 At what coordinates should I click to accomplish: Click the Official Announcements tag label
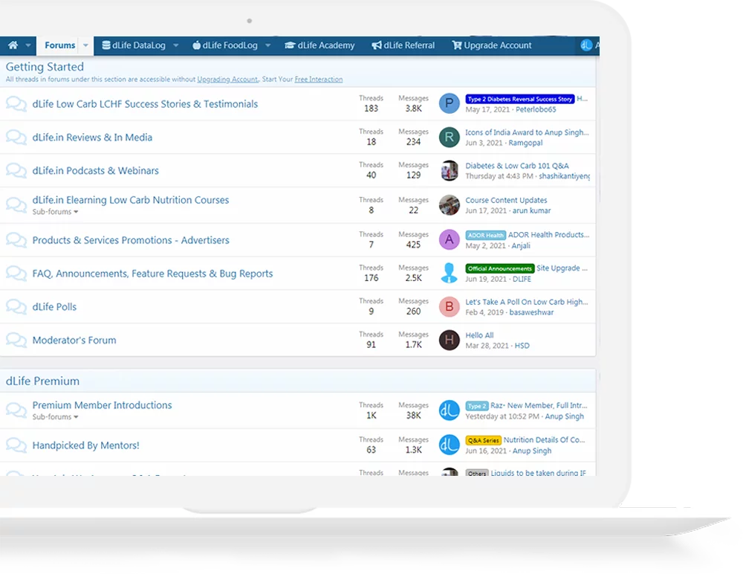[500, 268]
